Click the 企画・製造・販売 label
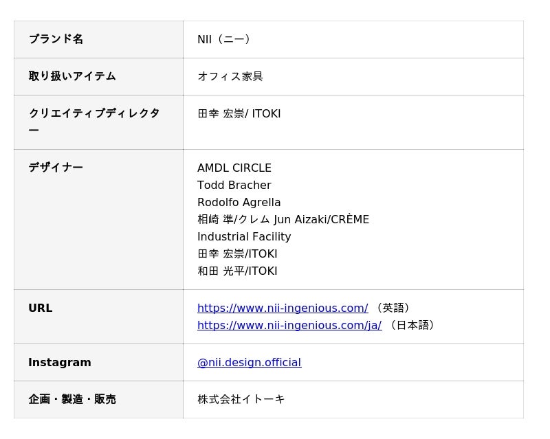 [x=72, y=399]
